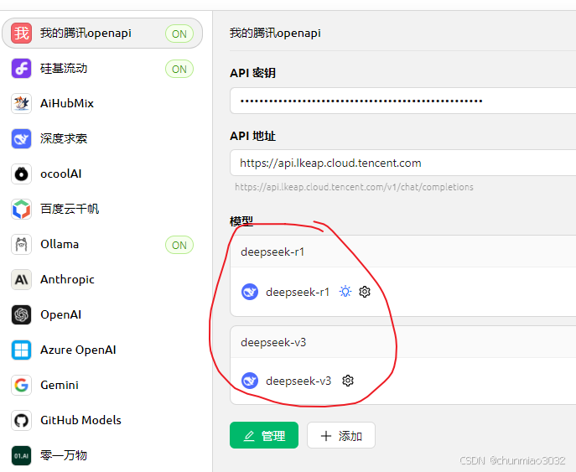Click the GitHub Models octocat icon

pyautogui.click(x=21, y=420)
